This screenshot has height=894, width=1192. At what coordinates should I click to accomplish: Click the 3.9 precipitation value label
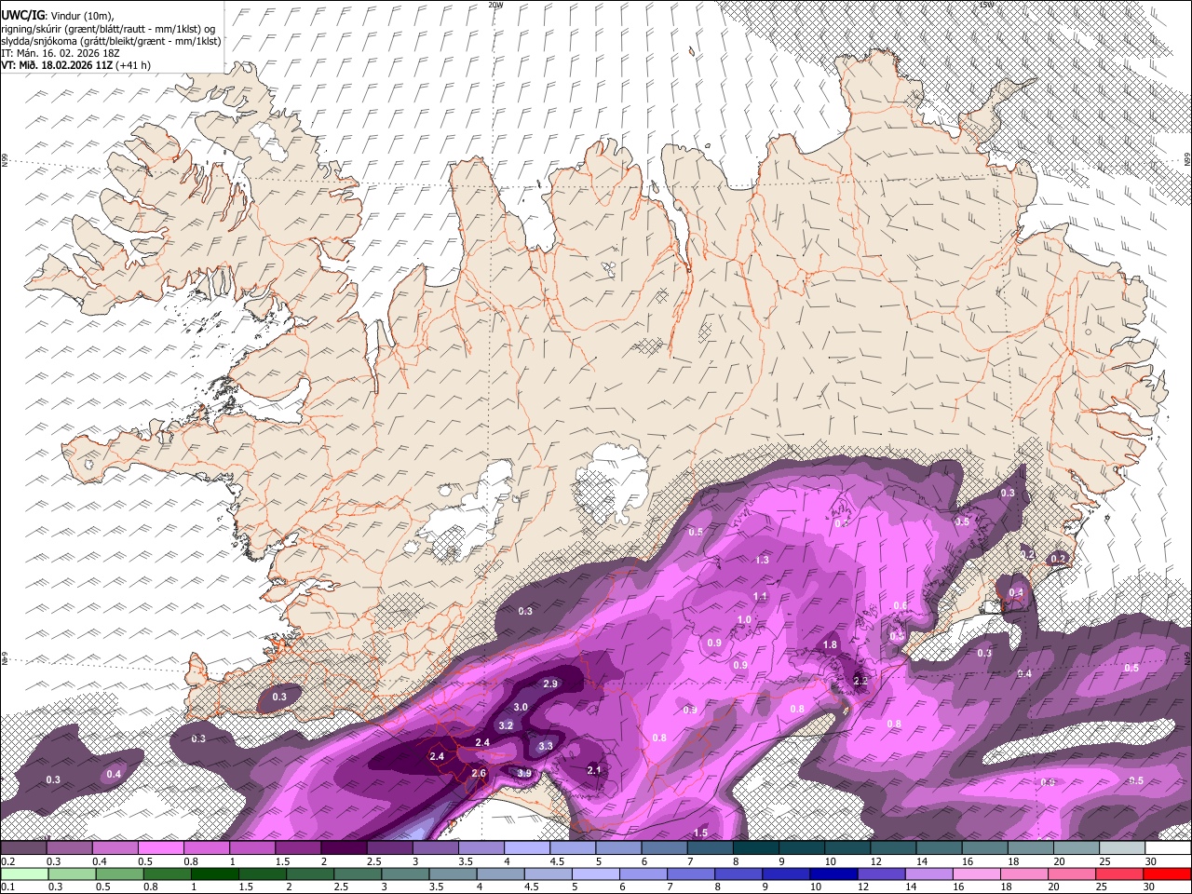[x=524, y=773]
